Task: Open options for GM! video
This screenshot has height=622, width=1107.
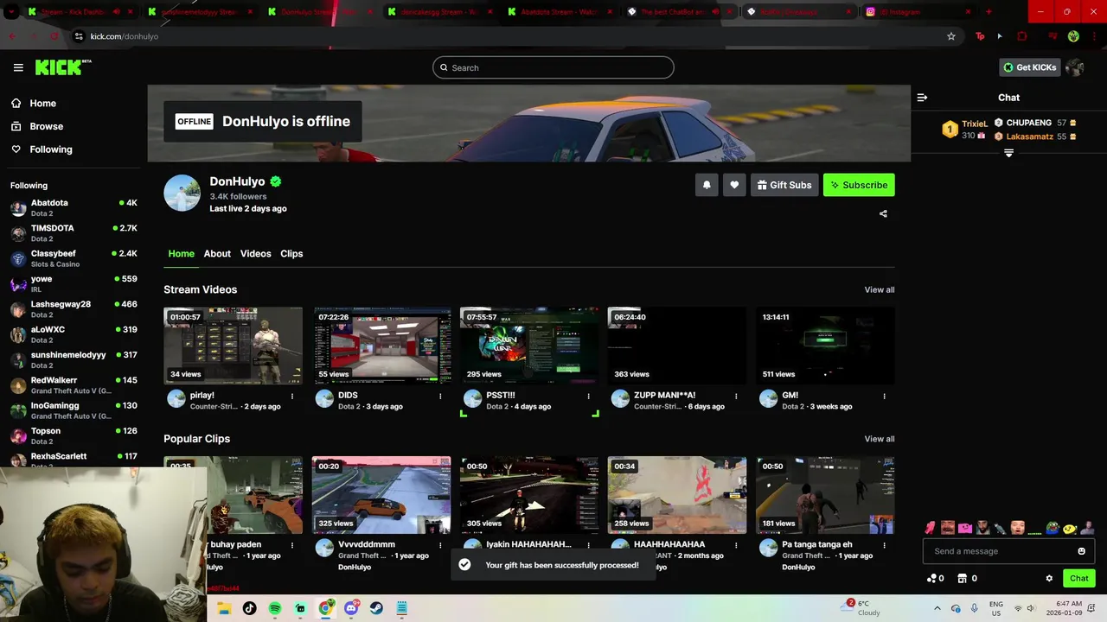Action: click(x=884, y=397)
